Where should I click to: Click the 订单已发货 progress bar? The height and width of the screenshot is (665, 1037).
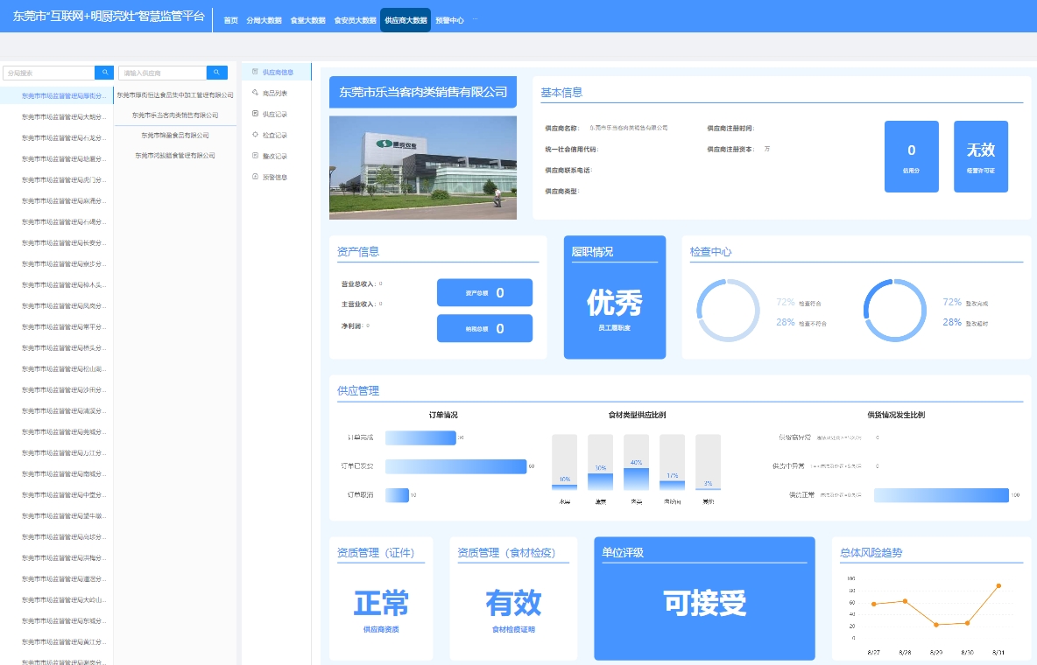(455, 466)
